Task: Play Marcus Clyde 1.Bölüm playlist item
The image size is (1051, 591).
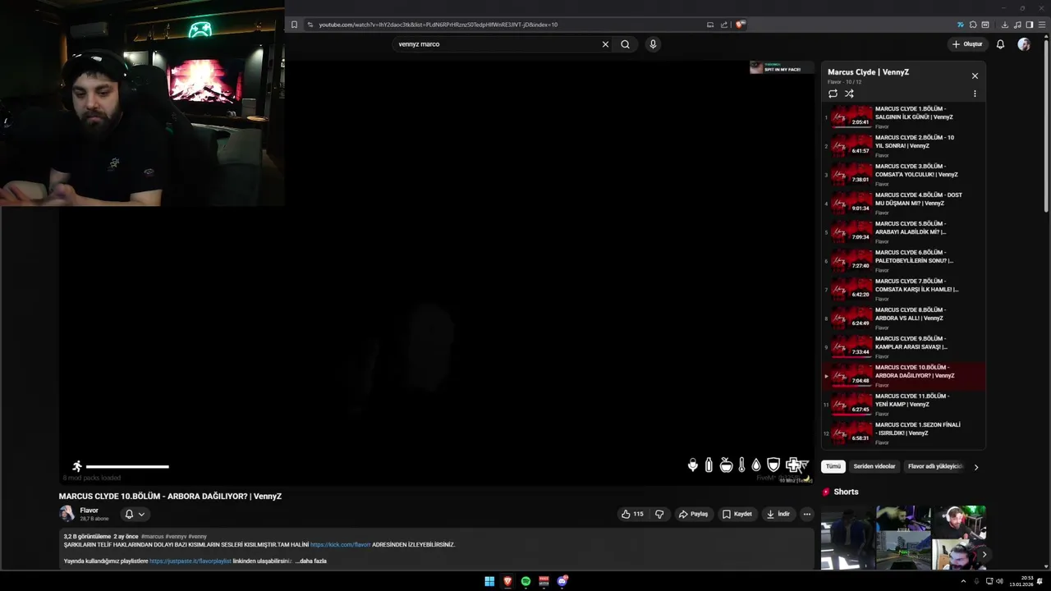Action: click(x=903, y=117)
